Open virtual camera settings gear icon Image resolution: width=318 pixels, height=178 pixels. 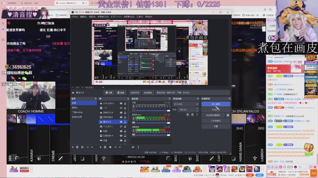point(228,115)
